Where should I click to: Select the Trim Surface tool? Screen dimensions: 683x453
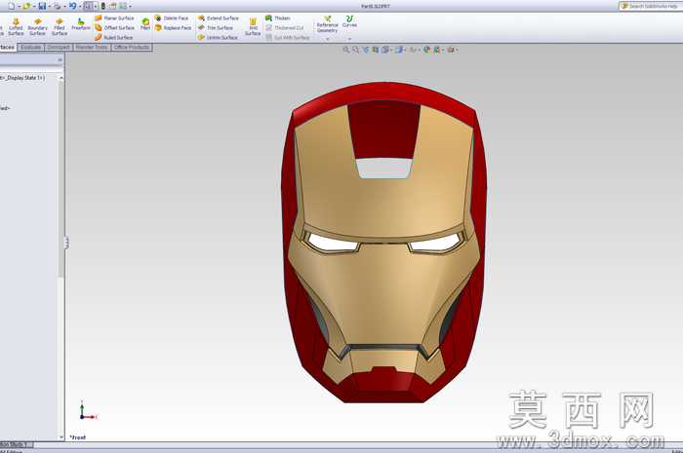pos(216,27)
